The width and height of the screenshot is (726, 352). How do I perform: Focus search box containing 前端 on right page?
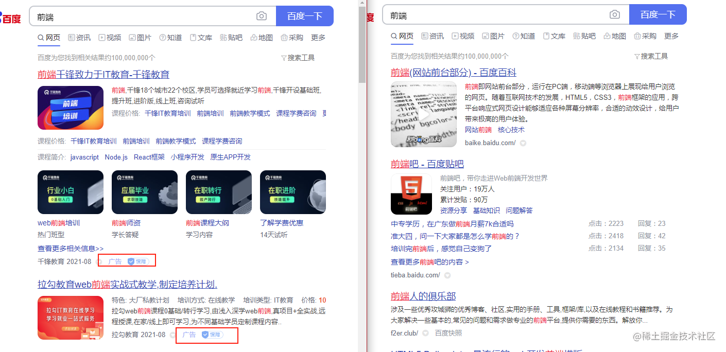coord(506,15)
